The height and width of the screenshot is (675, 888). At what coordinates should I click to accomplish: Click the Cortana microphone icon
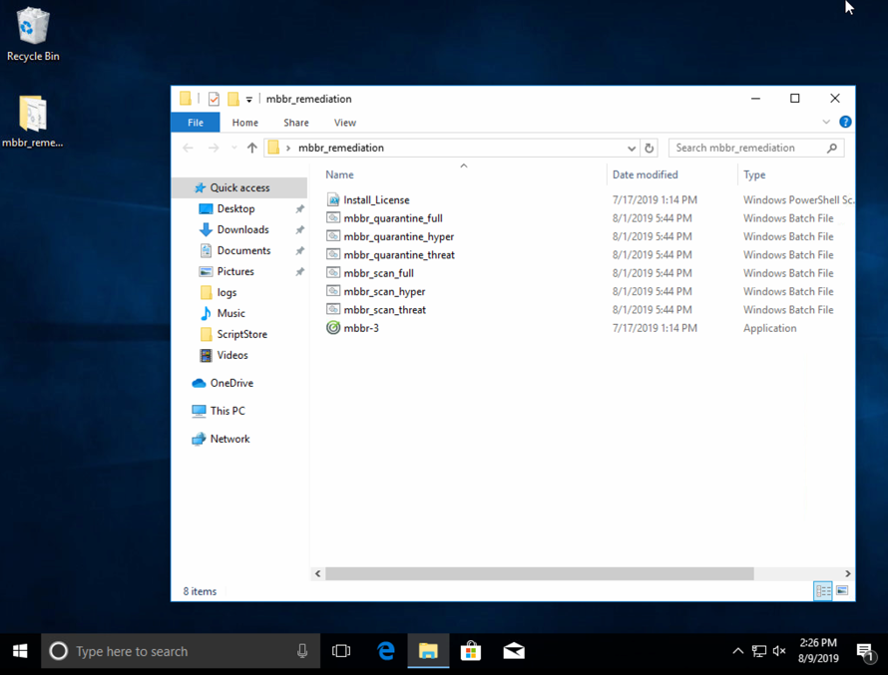click(302, 651)
